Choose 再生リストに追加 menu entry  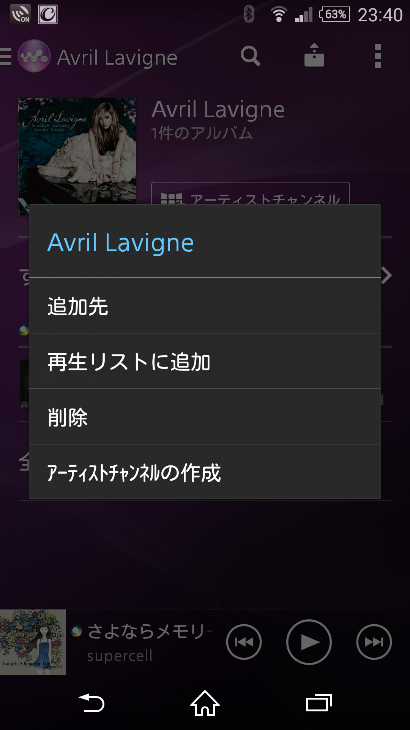point(205,361)
